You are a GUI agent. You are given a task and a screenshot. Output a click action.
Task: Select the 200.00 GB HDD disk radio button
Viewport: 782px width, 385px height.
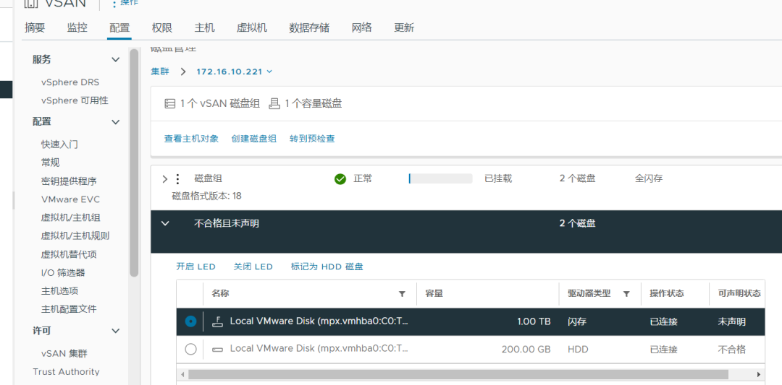190,350
